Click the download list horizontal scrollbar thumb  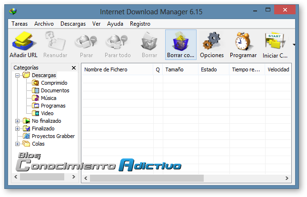(x=147, y=178)
